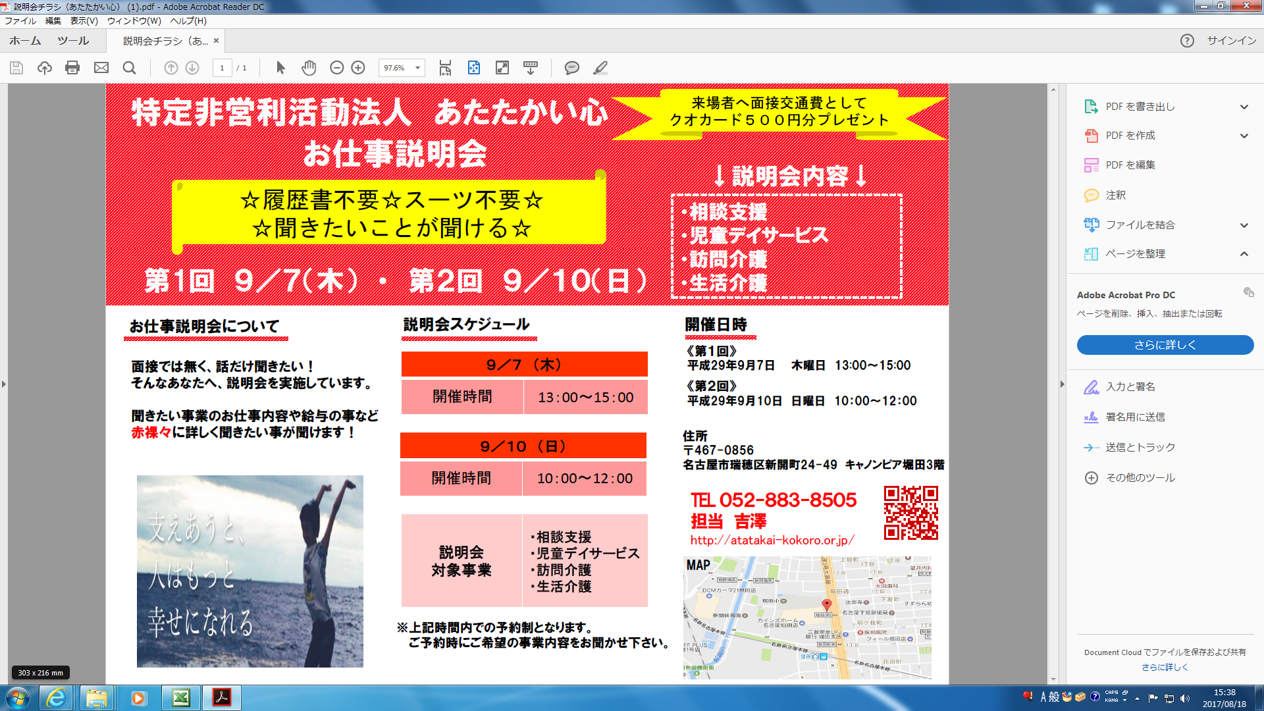Image resolution: width=1264 pixels, height=711 pixels.
Task: Click the search magnifier icon
Action: (x=129, y=68)
